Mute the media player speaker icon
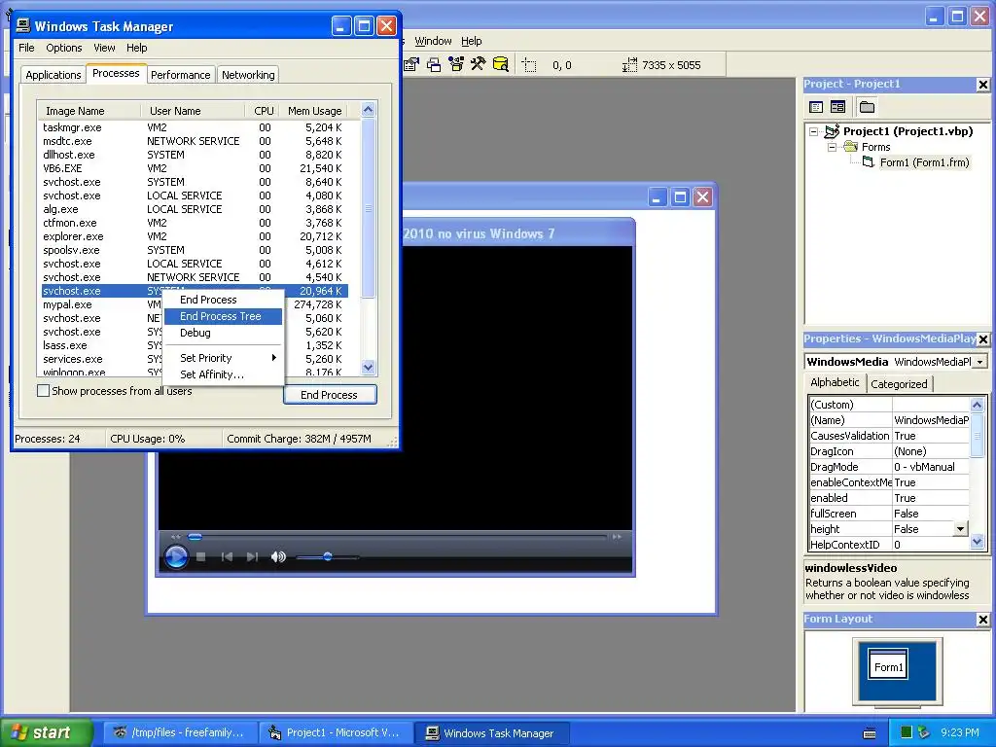The height and width of the screenshot is (747, 996). pos(278,557)
